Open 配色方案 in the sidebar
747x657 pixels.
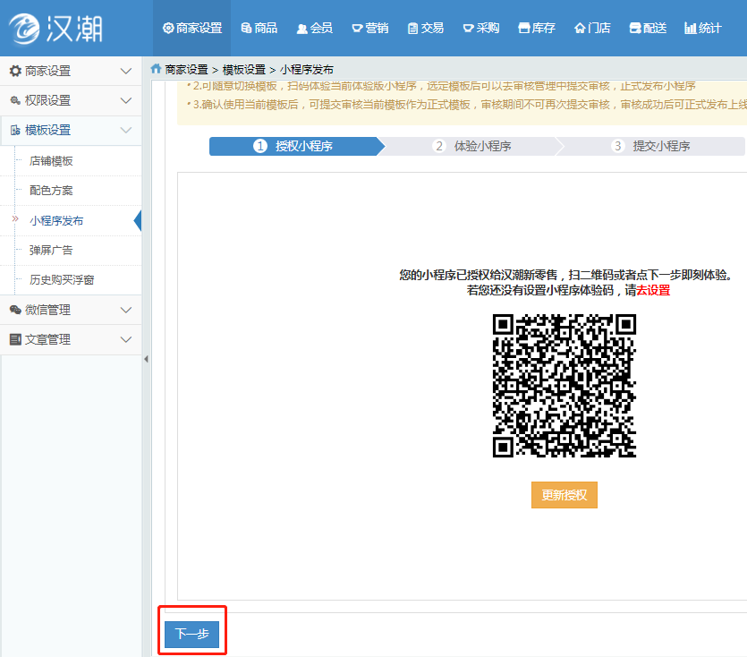pyautogui.click(x=51, y=191)
